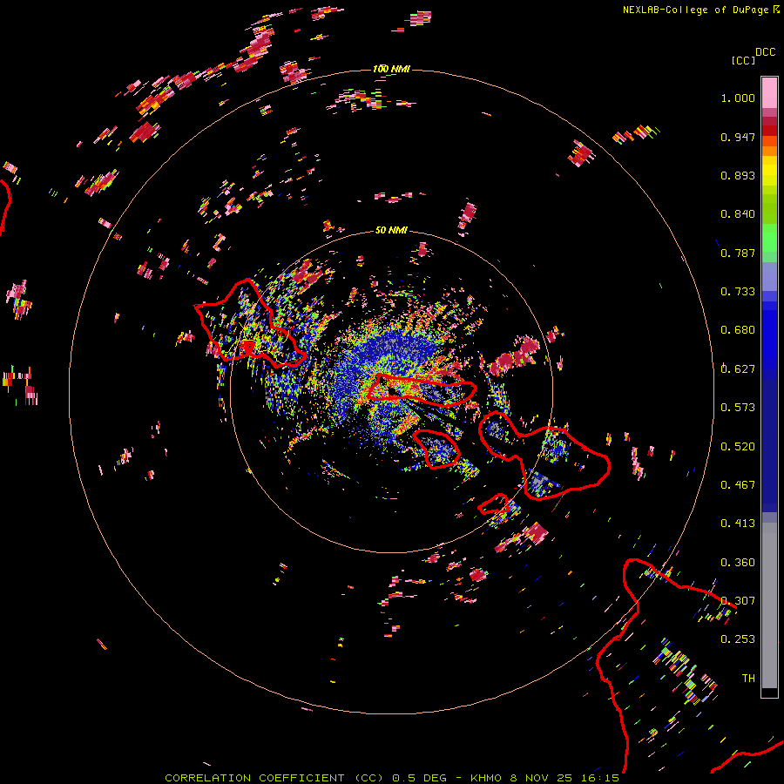Select the 0.573 scale value
This screenshot has width=784, height=784.
738,408
